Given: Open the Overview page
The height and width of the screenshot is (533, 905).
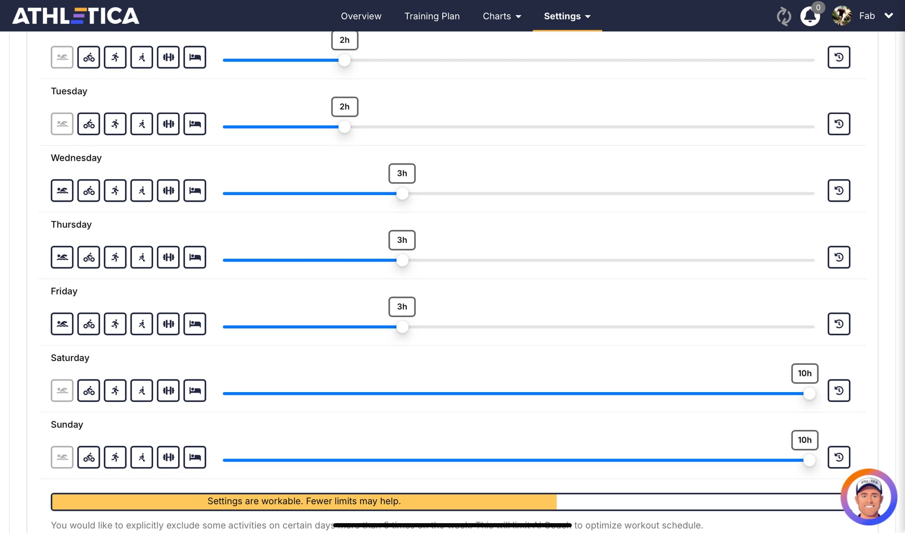Looking at the screenshot, I should point(361,16).
